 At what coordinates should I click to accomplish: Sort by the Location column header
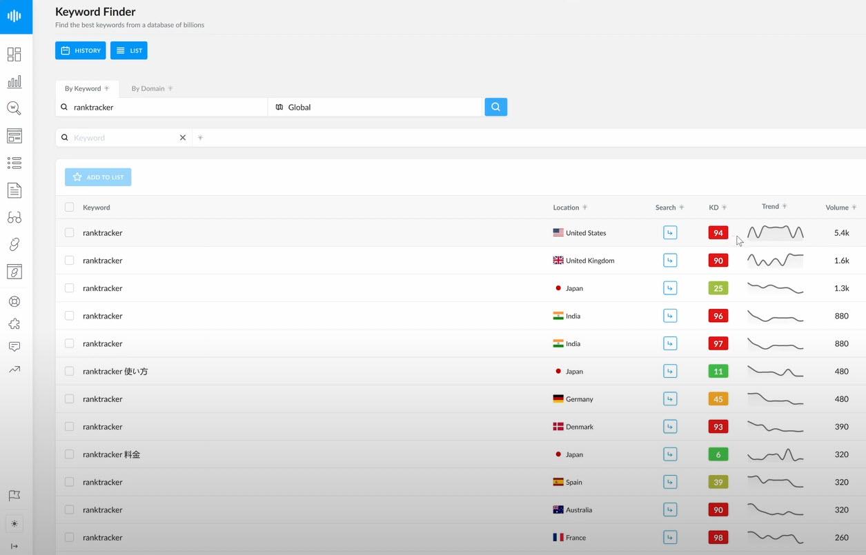(570, 208)
